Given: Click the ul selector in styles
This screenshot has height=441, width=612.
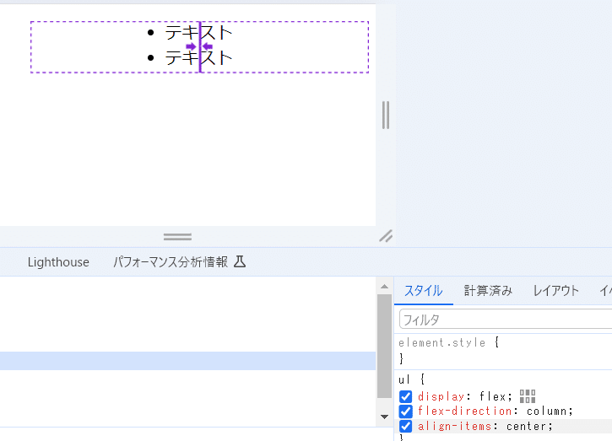Looking at the screenshot, I should 404,379.
